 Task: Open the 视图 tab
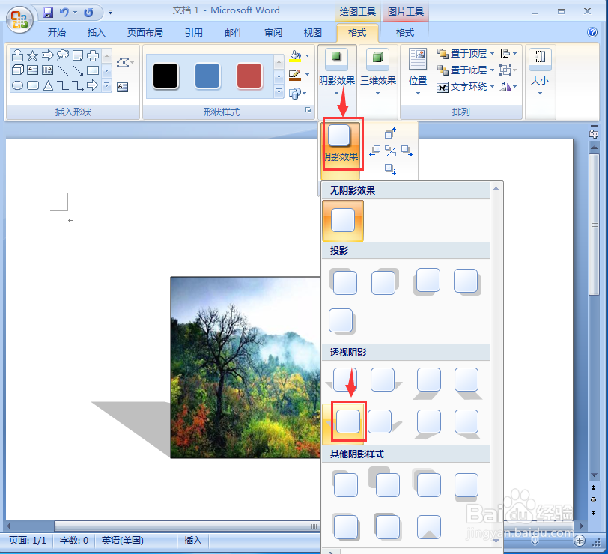pos(313,33)
